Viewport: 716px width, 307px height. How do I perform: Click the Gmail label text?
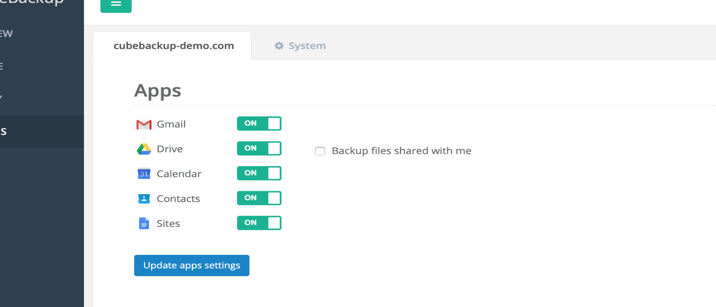point(171,124)
